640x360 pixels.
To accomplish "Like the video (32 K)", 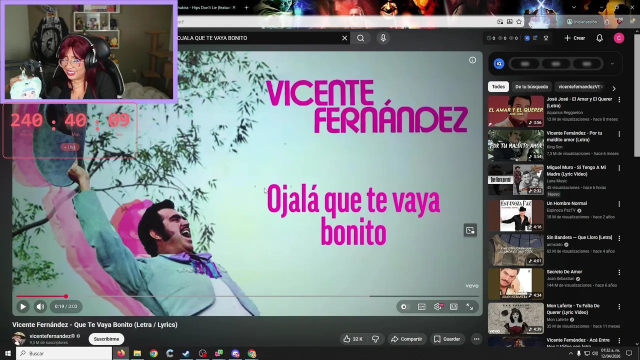I will point(353,339).
